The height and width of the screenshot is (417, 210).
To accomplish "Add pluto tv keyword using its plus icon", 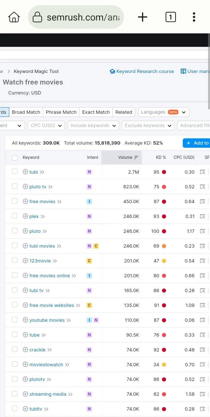I will pyautogui.click(x=25, y=187).
